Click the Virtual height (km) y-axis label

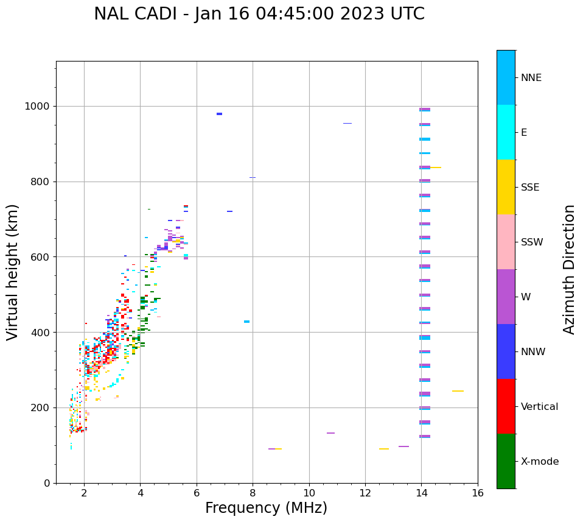point(13,272)
